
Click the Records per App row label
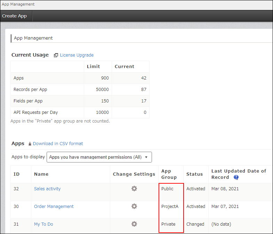click(30, 90)
